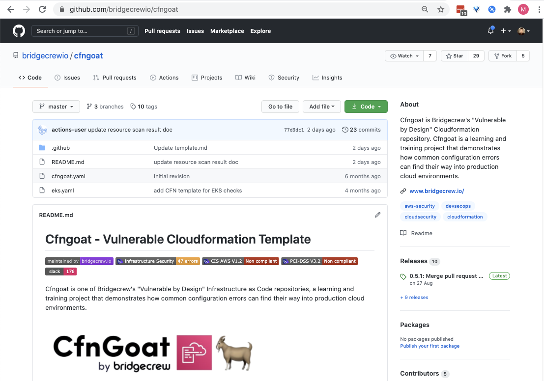Click Explore in top navigation
The height and width of the screenshot is (381, 544).
coord(260,31)
